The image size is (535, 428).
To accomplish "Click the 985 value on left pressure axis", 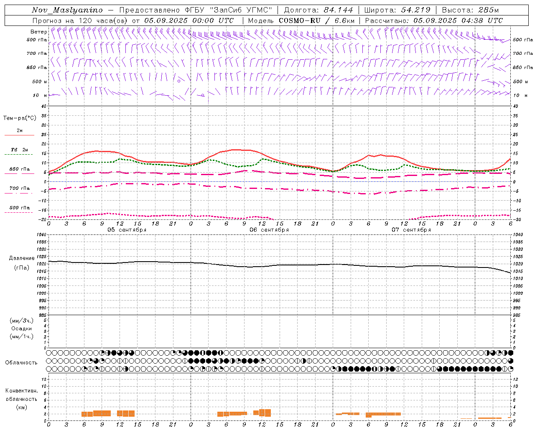I will 42,315.
